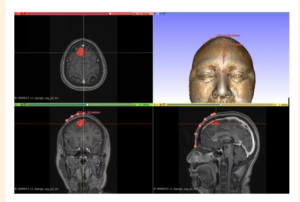Image resolution: width=300 pixels, height=202 pixels.
Task: Move the yellow slice offset slider handle
Action: point(221,105)
